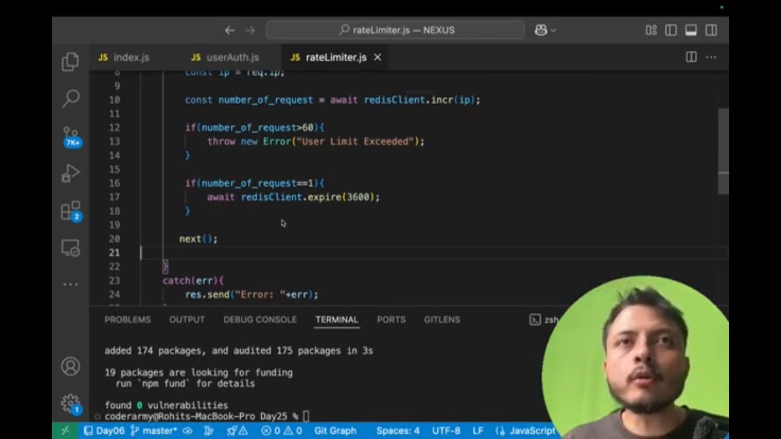Click res.send("Error: "+err) on line 24
This screenshot has width=781, height=439.
click(x=252, y=295)
